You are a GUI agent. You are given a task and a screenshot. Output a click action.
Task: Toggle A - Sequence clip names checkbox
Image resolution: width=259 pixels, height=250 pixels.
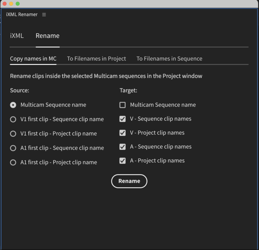click(123, 147)
